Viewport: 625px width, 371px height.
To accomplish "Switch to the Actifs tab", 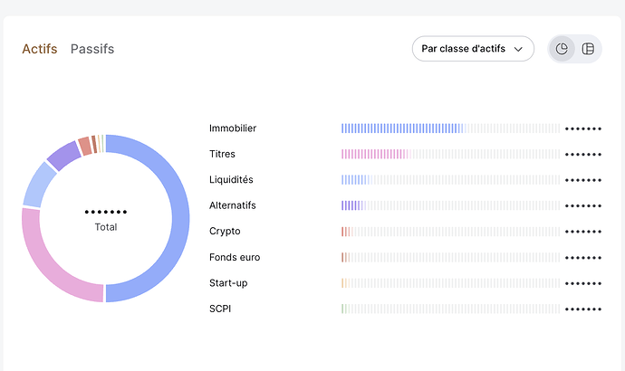I will coord(40,49).
